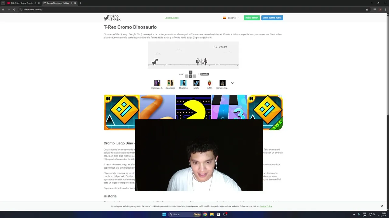Open the site information icon in address bar
389x218 pixels.
click(21, 9)
